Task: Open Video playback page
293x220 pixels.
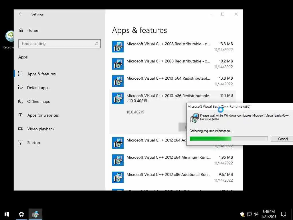Action: [x=41, y=129]
